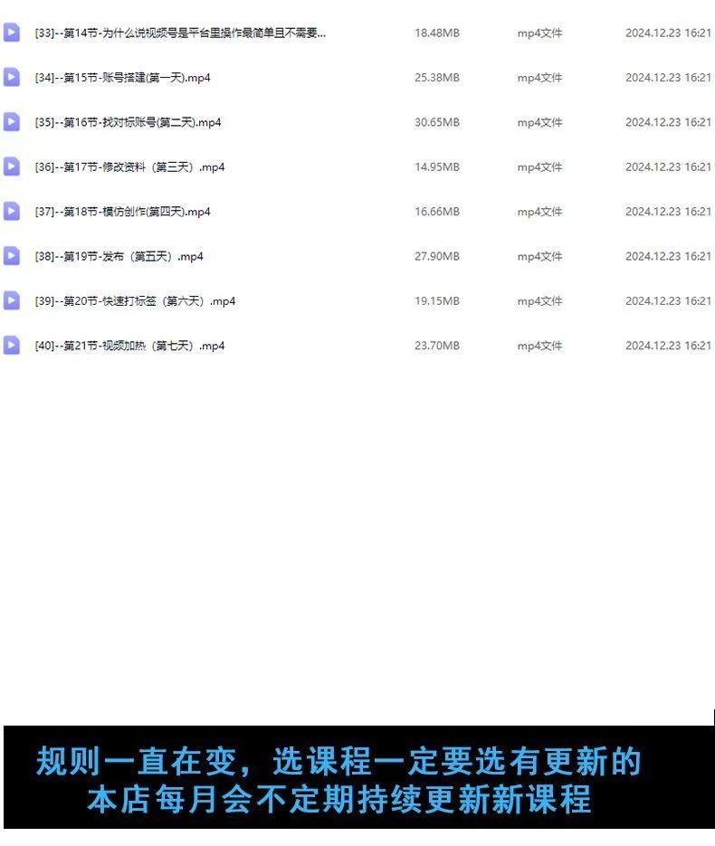Click mp4文件 type in the 第20节 row
The width and height of the screenshot is (715, 846).
[539, 301]
